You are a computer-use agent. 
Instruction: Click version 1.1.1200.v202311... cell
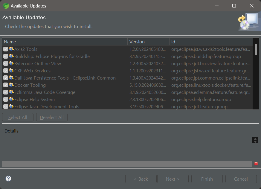[147, 71]
